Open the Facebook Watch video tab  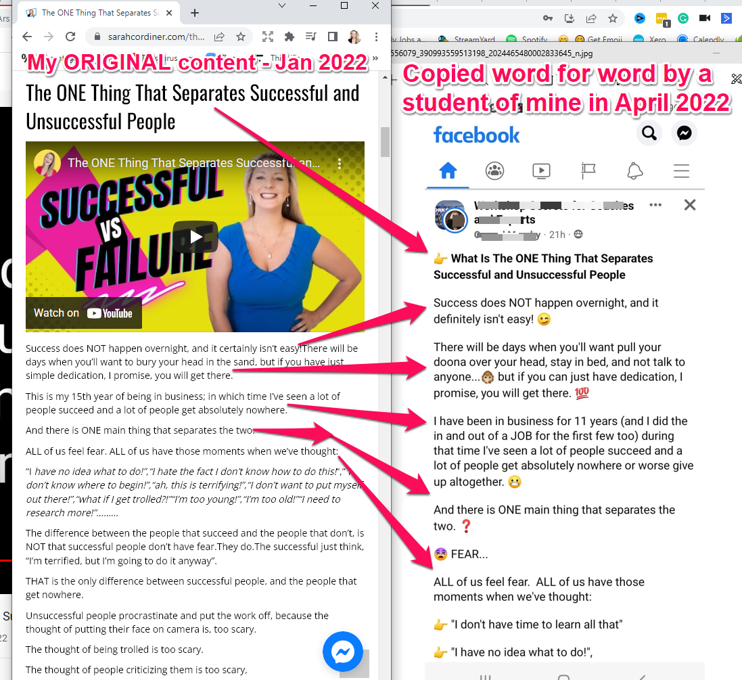(x=541, y=171)
